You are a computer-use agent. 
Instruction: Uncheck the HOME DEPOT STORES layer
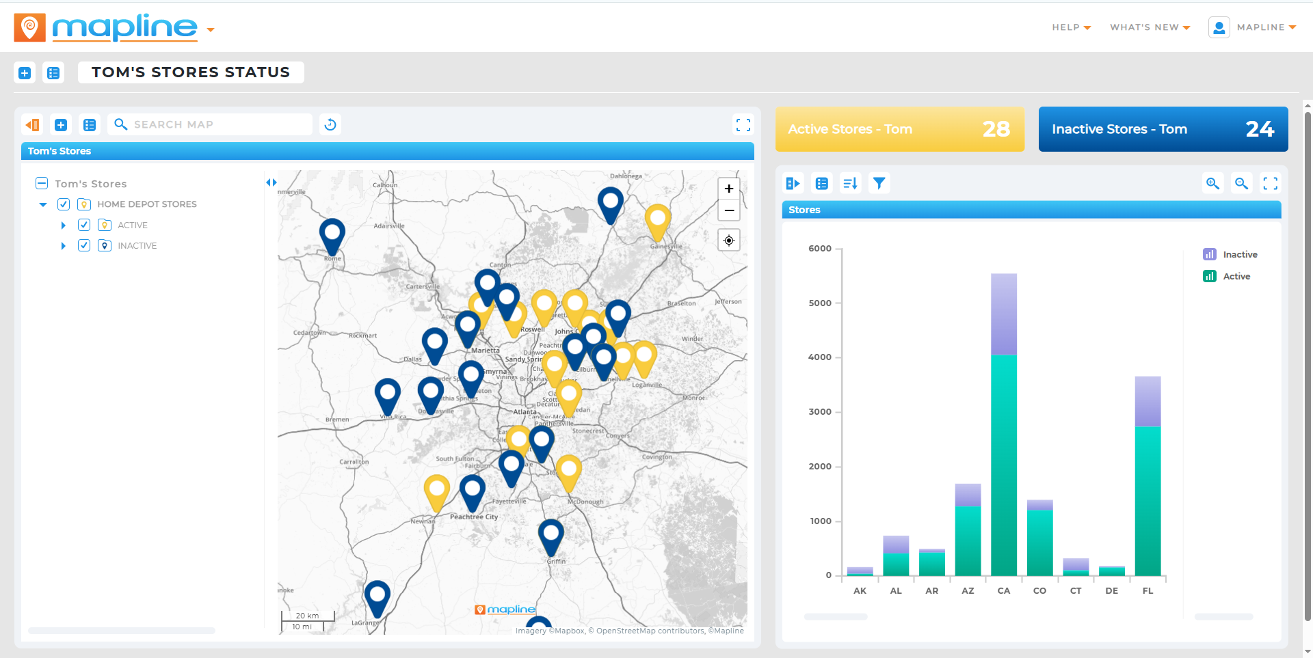(x=64, y=204)
